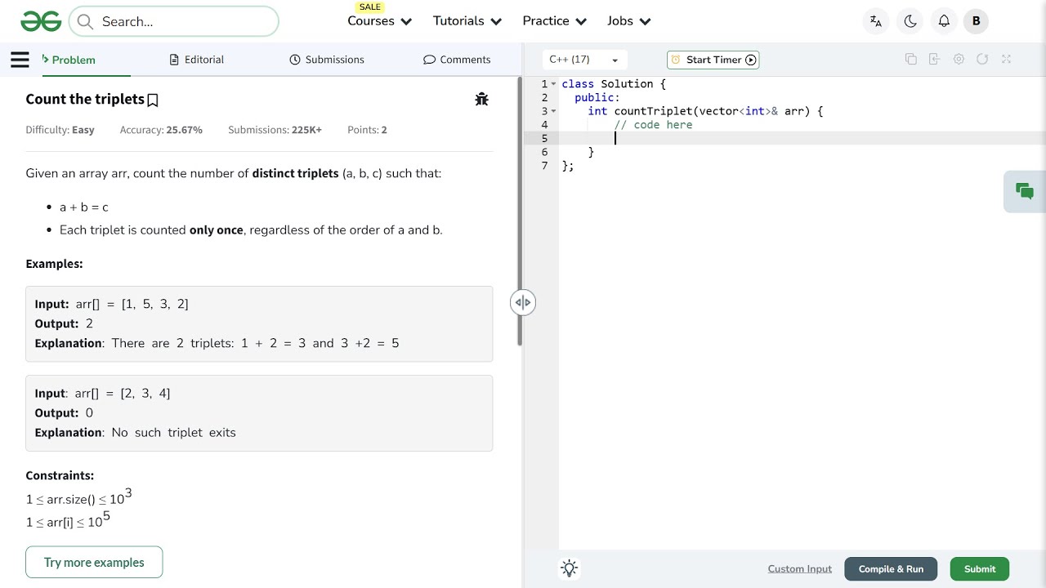Image resolution: width=1046 pixels, height=588 pixels.
Task: Open the notifications bell
Action: point(944,21)
